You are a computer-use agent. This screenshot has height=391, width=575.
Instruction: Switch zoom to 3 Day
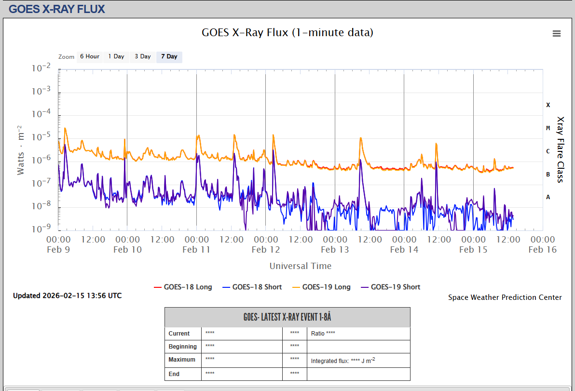[x=142, y=57]
